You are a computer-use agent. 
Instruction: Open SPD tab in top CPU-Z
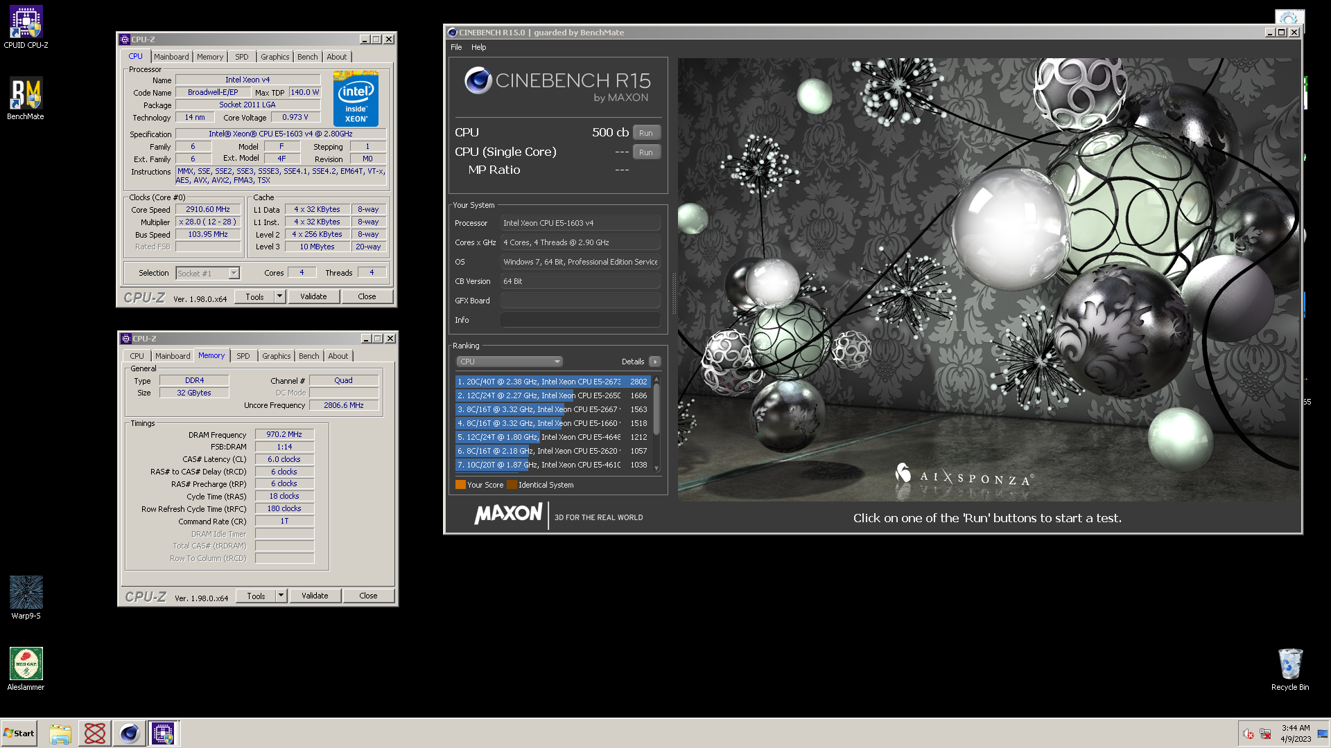242,57
